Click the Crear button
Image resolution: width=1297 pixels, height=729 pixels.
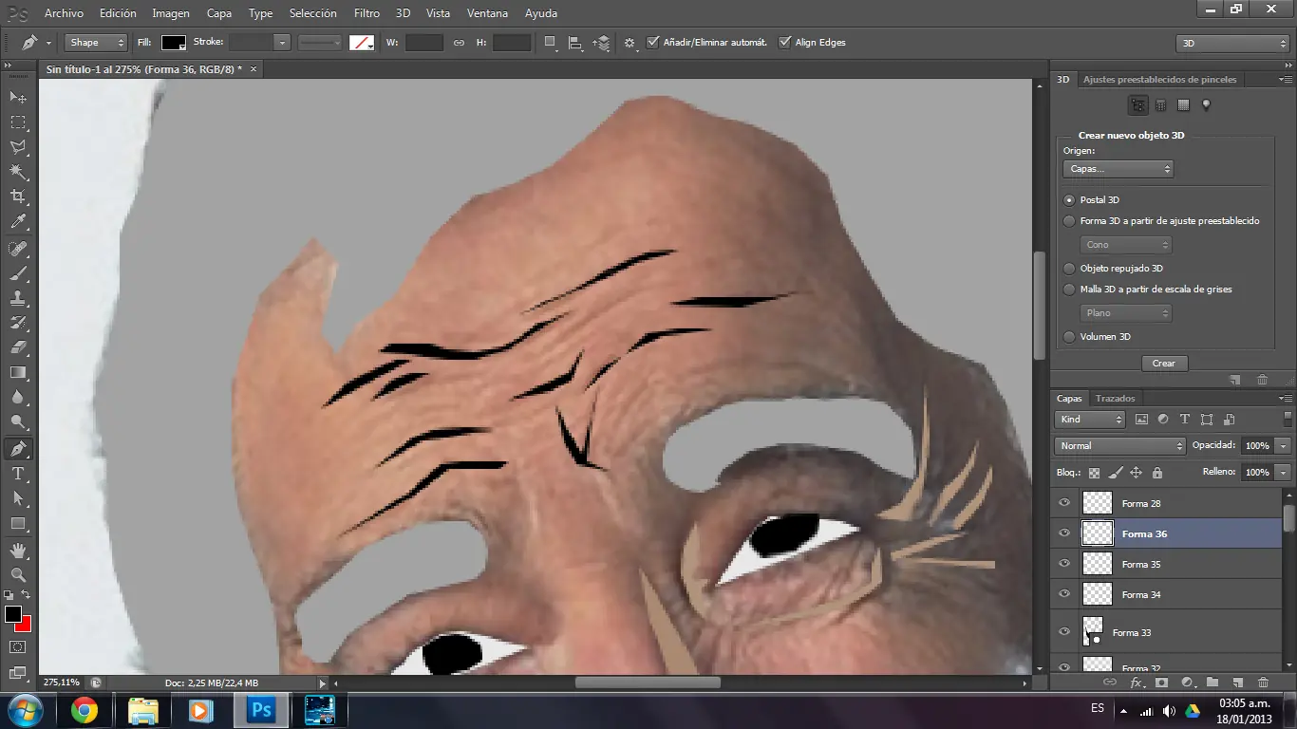(x=1164, y=364)
